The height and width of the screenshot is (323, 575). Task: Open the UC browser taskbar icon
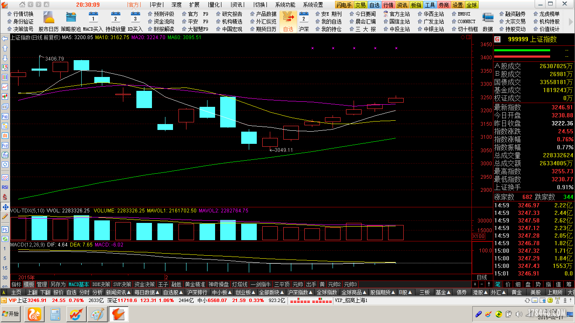(x=34, y=314)
